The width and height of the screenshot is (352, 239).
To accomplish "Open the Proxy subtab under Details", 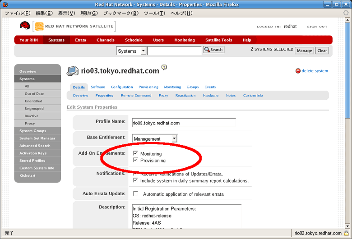I will [x=163, y=96].
